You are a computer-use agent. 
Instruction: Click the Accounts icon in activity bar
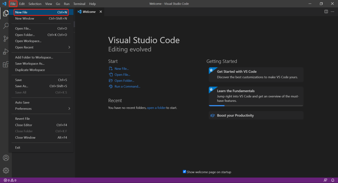click(x=6, y=158)
